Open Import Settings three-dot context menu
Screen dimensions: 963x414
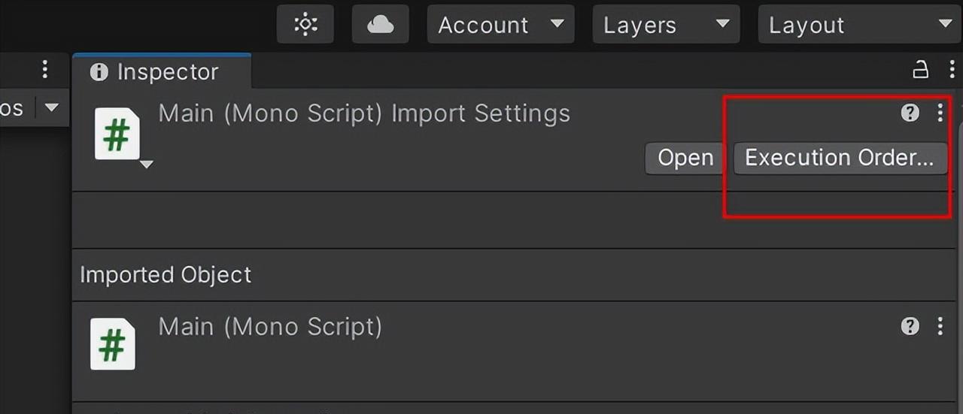click(x=940, y=113)
